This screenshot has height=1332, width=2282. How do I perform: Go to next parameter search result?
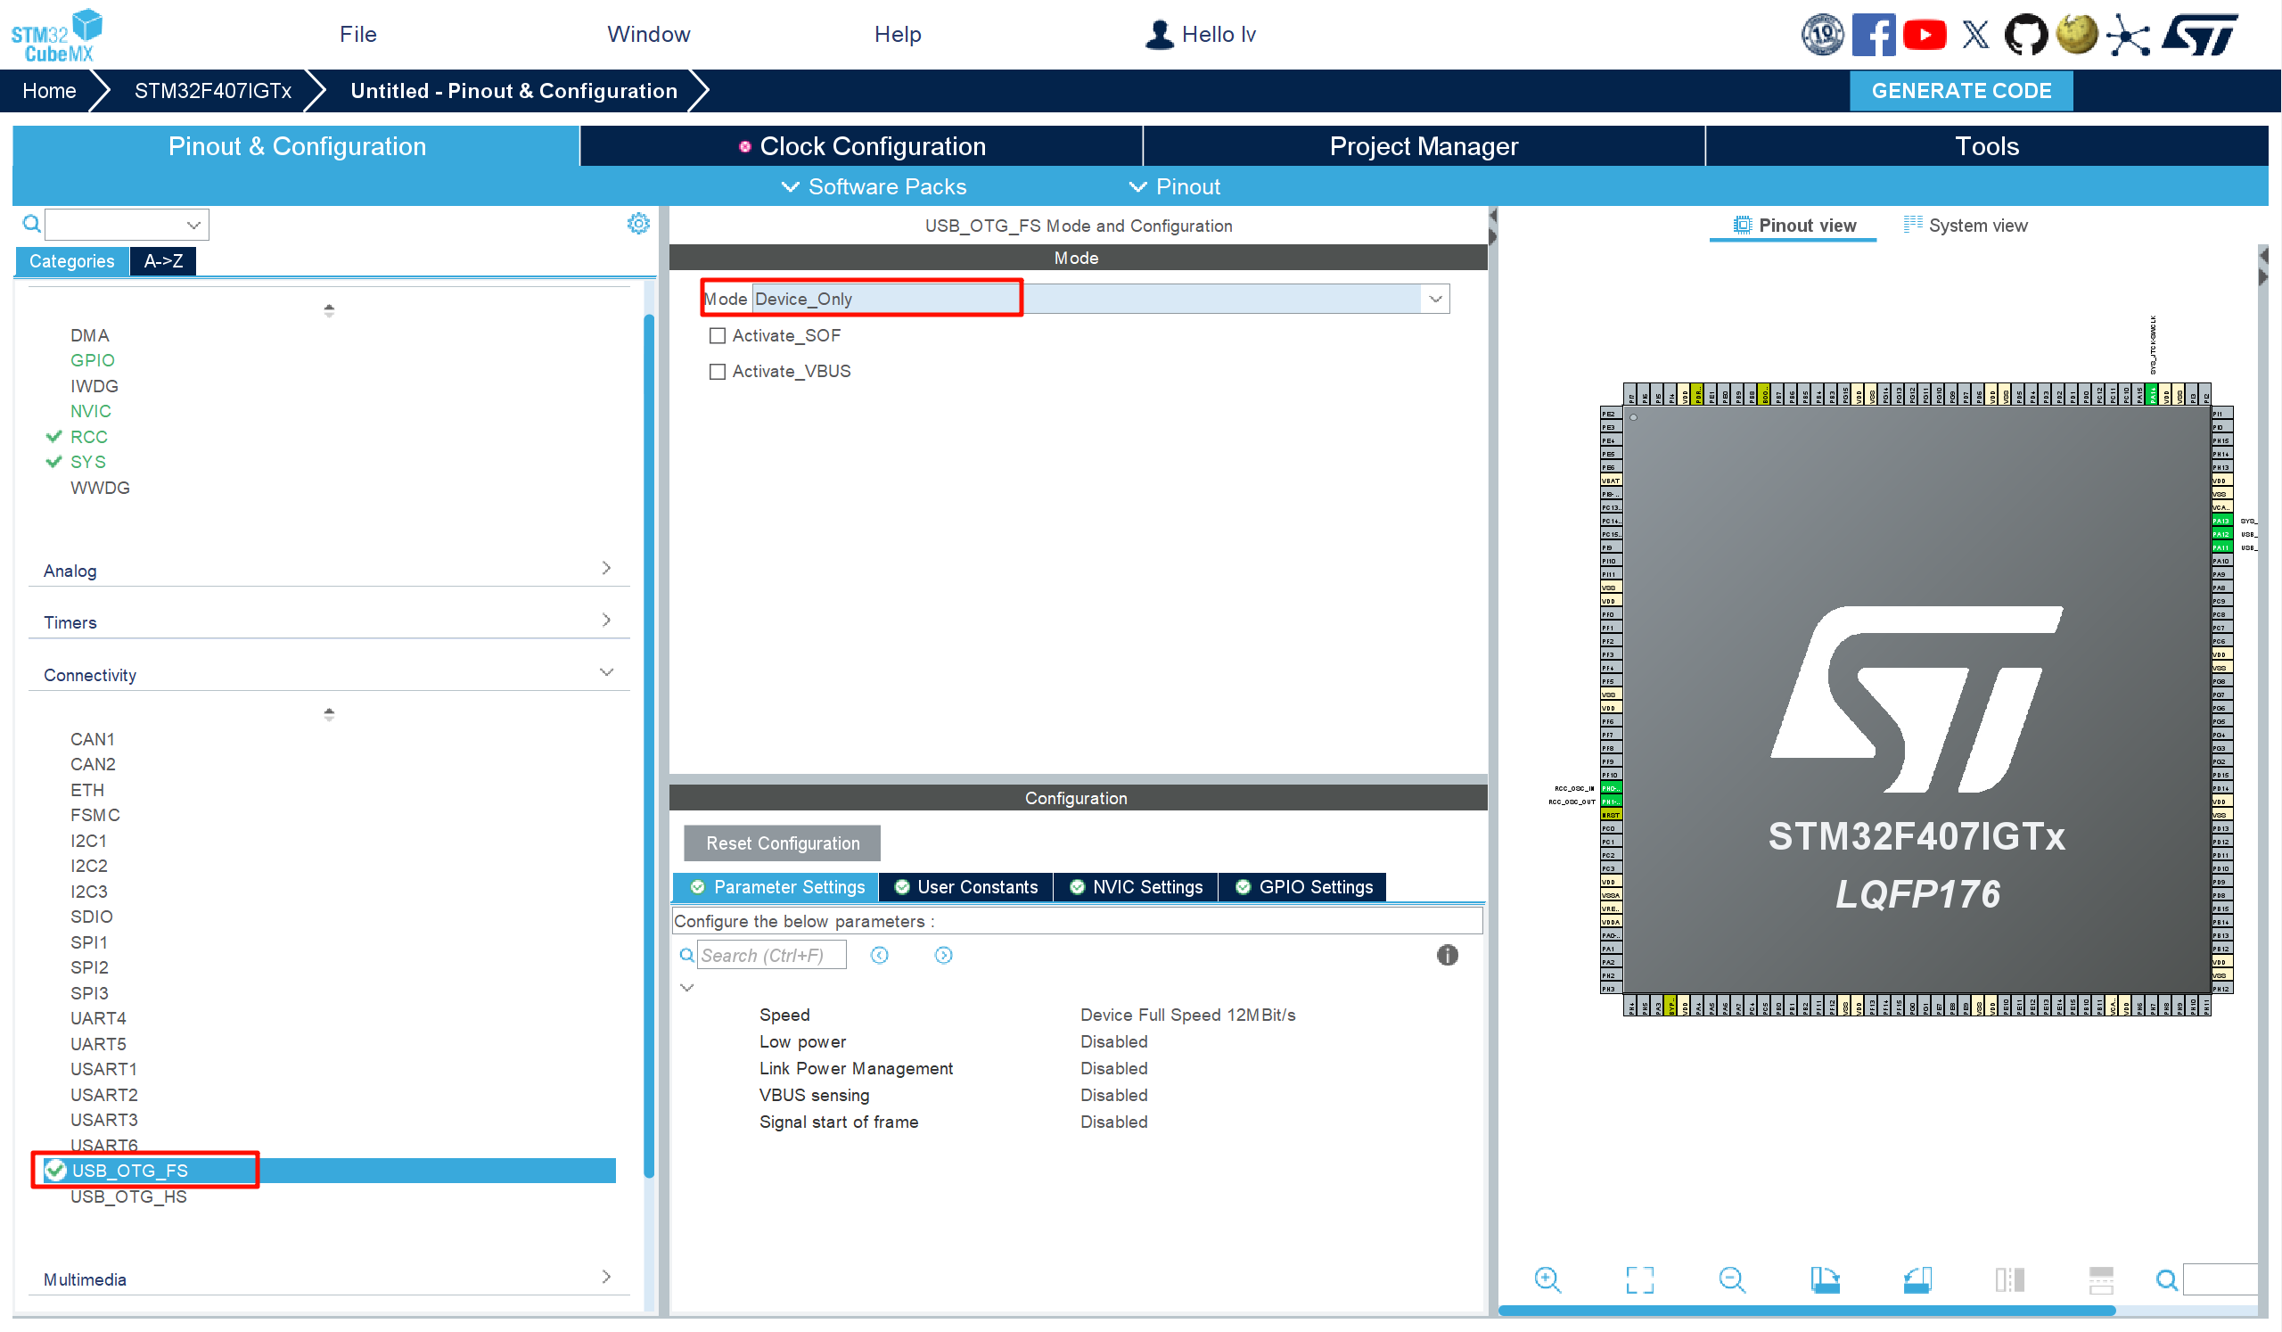(944, 955)
